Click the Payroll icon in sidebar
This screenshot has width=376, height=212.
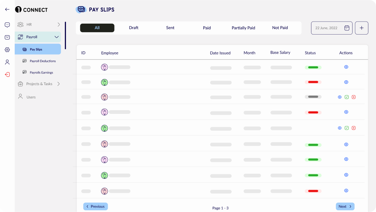(x=21, y=37)
